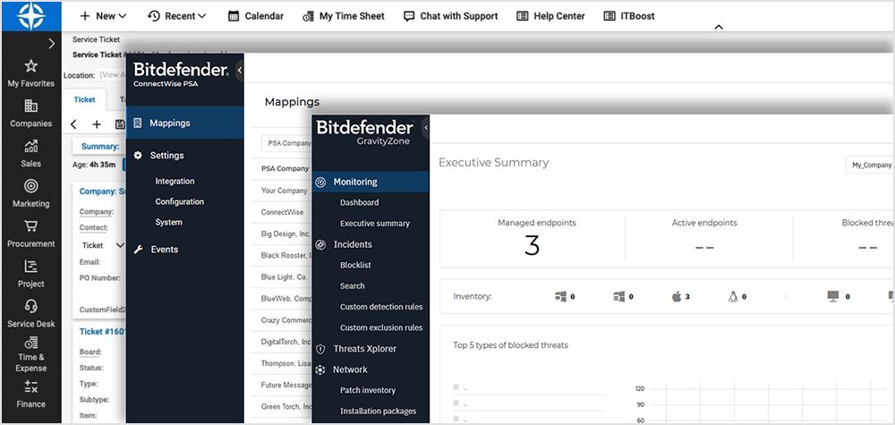Expand the New dropdown menu
The image size is (895, 425).
(x=103, y=16)
